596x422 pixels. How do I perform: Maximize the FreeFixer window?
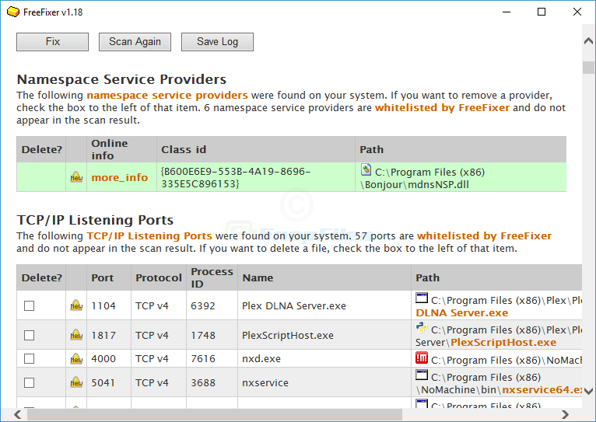pos(542,12)
